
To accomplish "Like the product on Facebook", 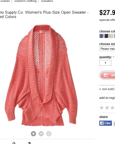I will (105, 123).
